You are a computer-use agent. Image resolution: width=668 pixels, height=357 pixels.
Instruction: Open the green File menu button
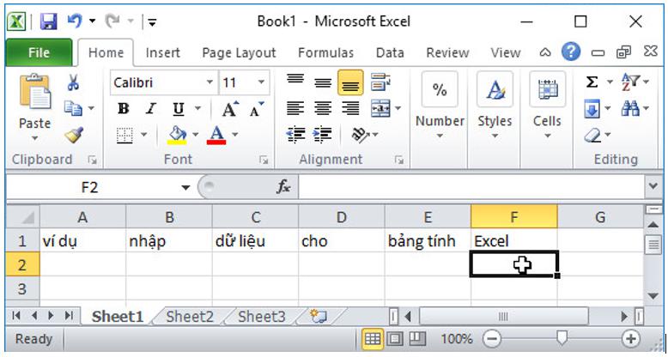[39, 52]
